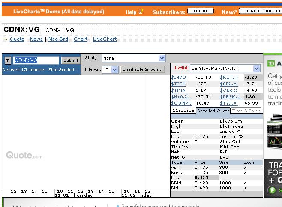Click the 11-01 Thursday date label

click(74, 195)
